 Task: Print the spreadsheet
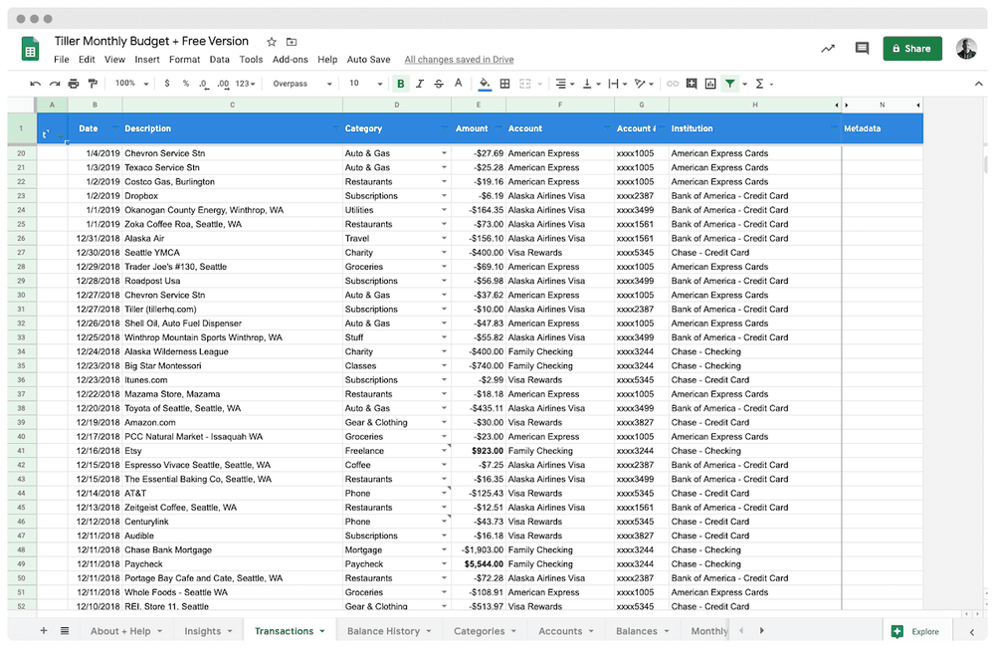[74, 84]
